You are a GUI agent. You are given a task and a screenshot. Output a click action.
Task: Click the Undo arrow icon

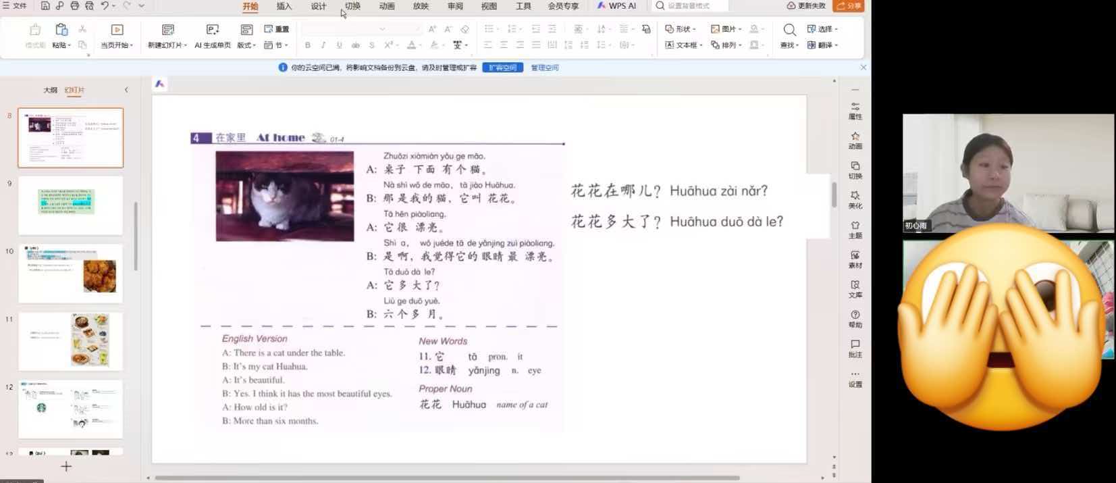[105, 5]
